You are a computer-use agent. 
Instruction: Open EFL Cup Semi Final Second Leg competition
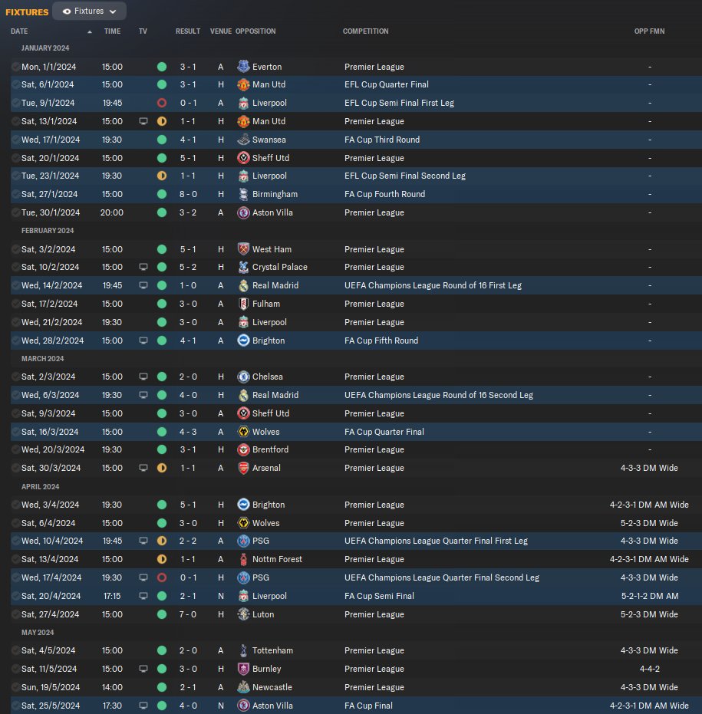click(405, 176)
